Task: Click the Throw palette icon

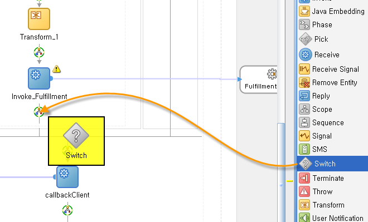Action: click(304, 191)
